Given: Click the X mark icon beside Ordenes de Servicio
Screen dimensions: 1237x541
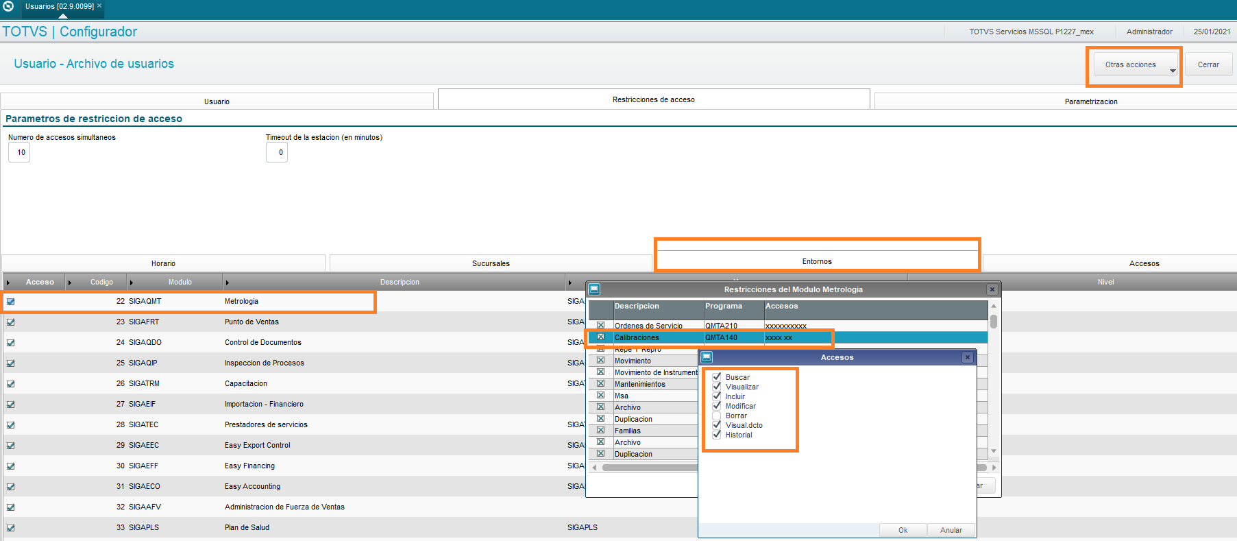Looking at the screenshot, I should click(x=600, y=325).
